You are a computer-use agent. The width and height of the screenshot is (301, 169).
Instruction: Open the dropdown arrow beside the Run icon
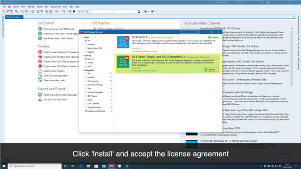(x=60, y=11)
